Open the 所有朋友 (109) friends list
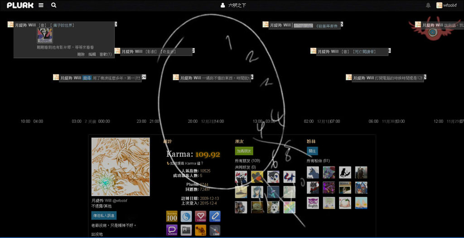This screenshot has width=464, height=238. point(247,161)
